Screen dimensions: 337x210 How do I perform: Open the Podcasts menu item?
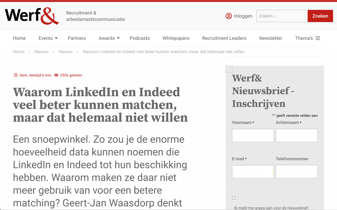coord(140,38)
